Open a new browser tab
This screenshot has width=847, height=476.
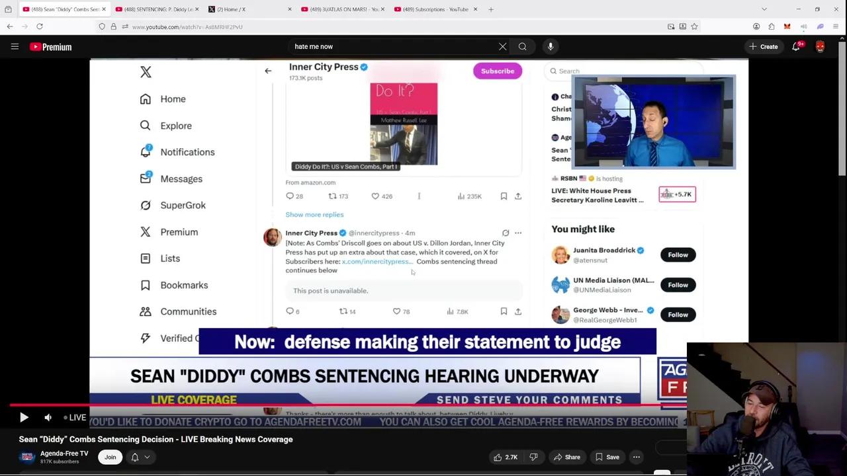491,9
